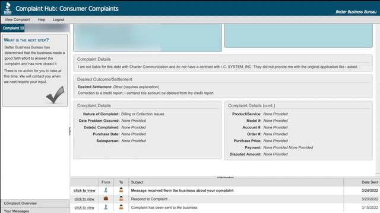
Task: Select subject 'Message received from the business about your complaint'
Action: tap(182, 191)
